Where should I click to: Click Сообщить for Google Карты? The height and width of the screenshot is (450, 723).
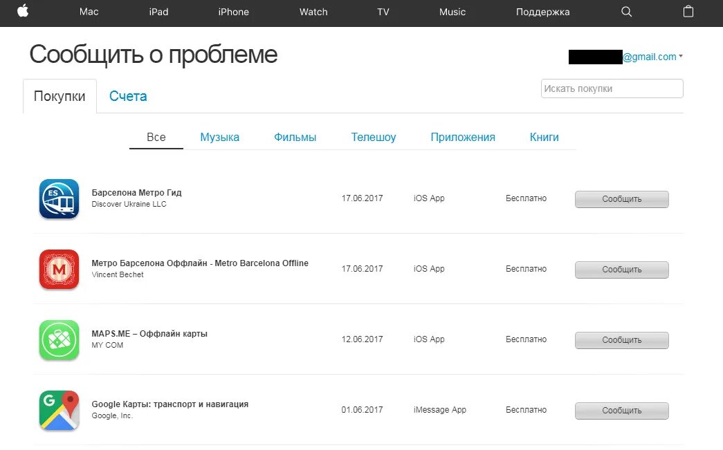621,411
